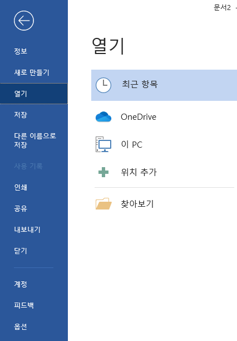Click the green plus add location icon
The width and height of the screenshot is (237, 341).
(x=103, y=172)
